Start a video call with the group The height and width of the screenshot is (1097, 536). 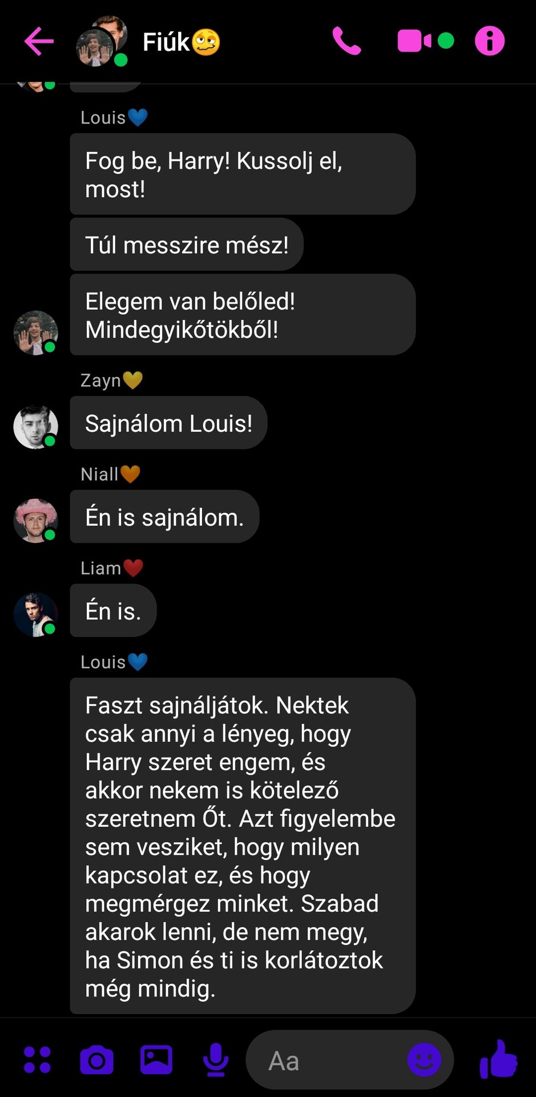pyautogui.click(x=414, y=41)
